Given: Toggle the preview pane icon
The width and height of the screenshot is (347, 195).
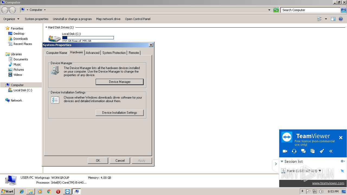Looking at the screenshot, I should [x=333, y=19].
